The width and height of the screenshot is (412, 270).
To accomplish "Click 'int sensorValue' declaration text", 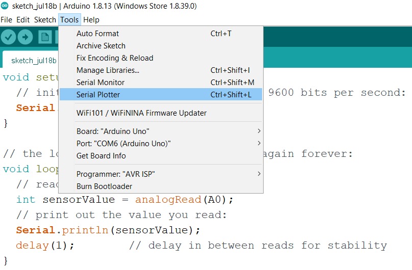I will pos(65,200).
